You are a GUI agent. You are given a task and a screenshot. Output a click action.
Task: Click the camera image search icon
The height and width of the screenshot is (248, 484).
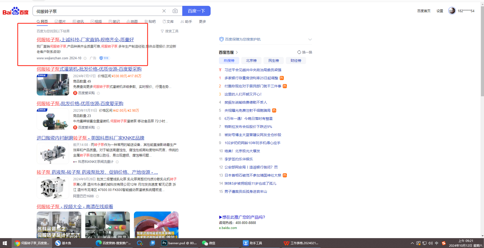coord(175,11)
